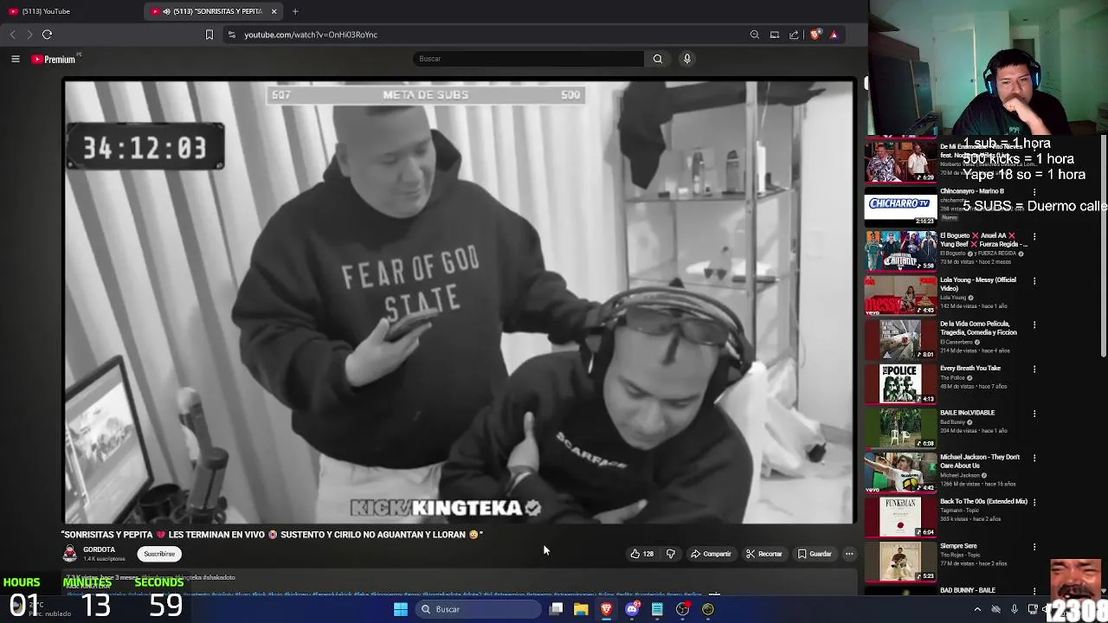Screen dimensions: 1108x623
Task: Open the YouTube guide hamburger menu
Action: pos(15,59)
